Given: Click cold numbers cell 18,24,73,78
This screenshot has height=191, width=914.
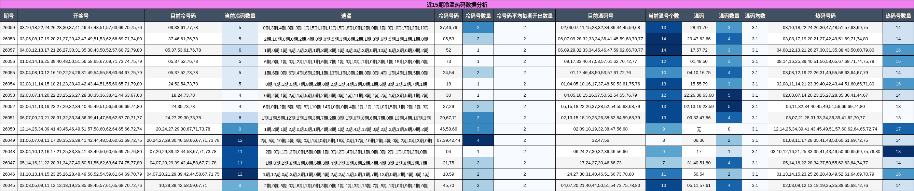Looking at the screenshot, I should pos(183,95).
